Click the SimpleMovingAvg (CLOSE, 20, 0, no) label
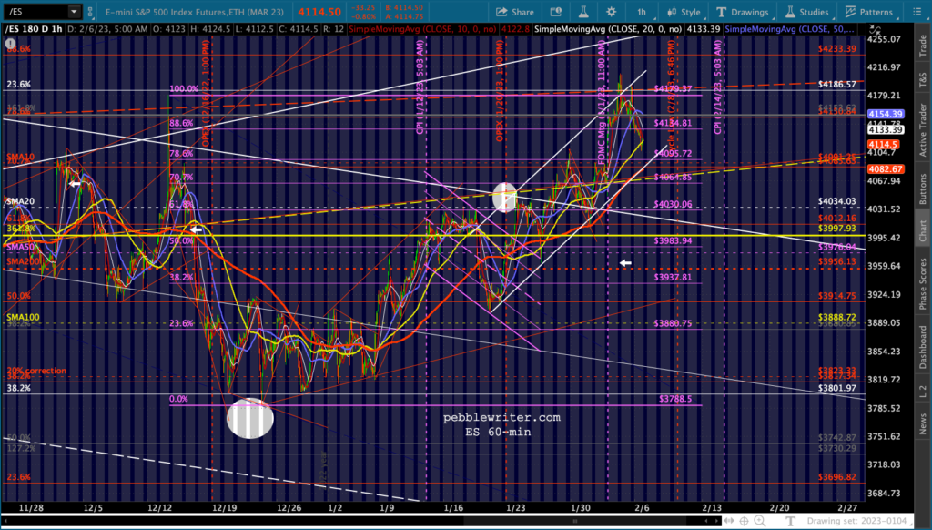The image size is (932, 530). [607, 29]
